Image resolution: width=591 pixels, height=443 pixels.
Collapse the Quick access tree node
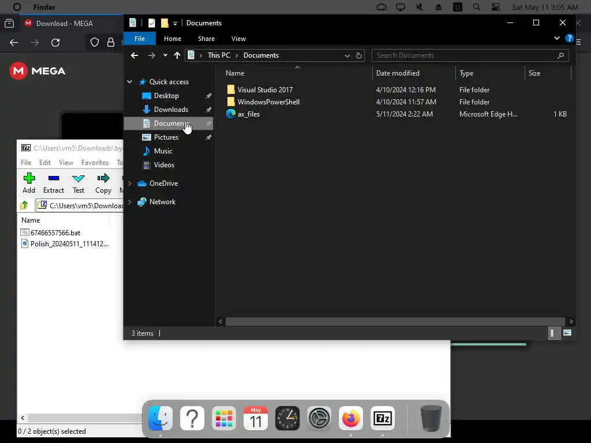point(130,82)
